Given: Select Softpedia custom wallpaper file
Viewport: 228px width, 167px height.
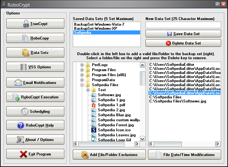Looking at the screenshot, I should tap(119, 120).
